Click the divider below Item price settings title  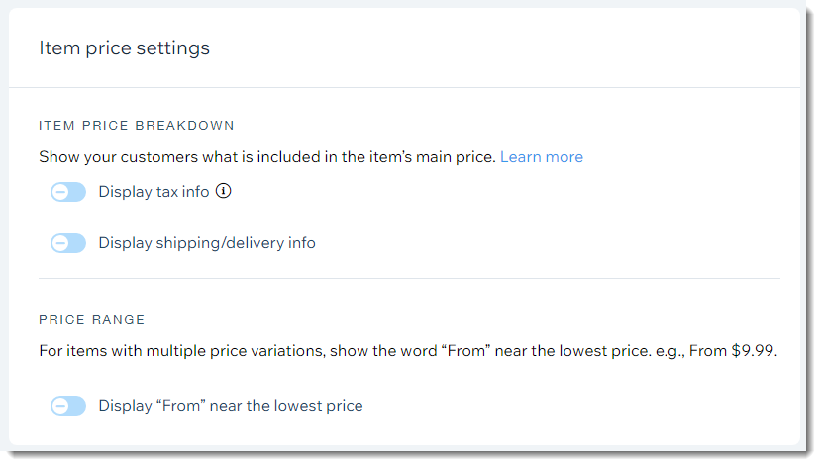[x=404, y=87]
